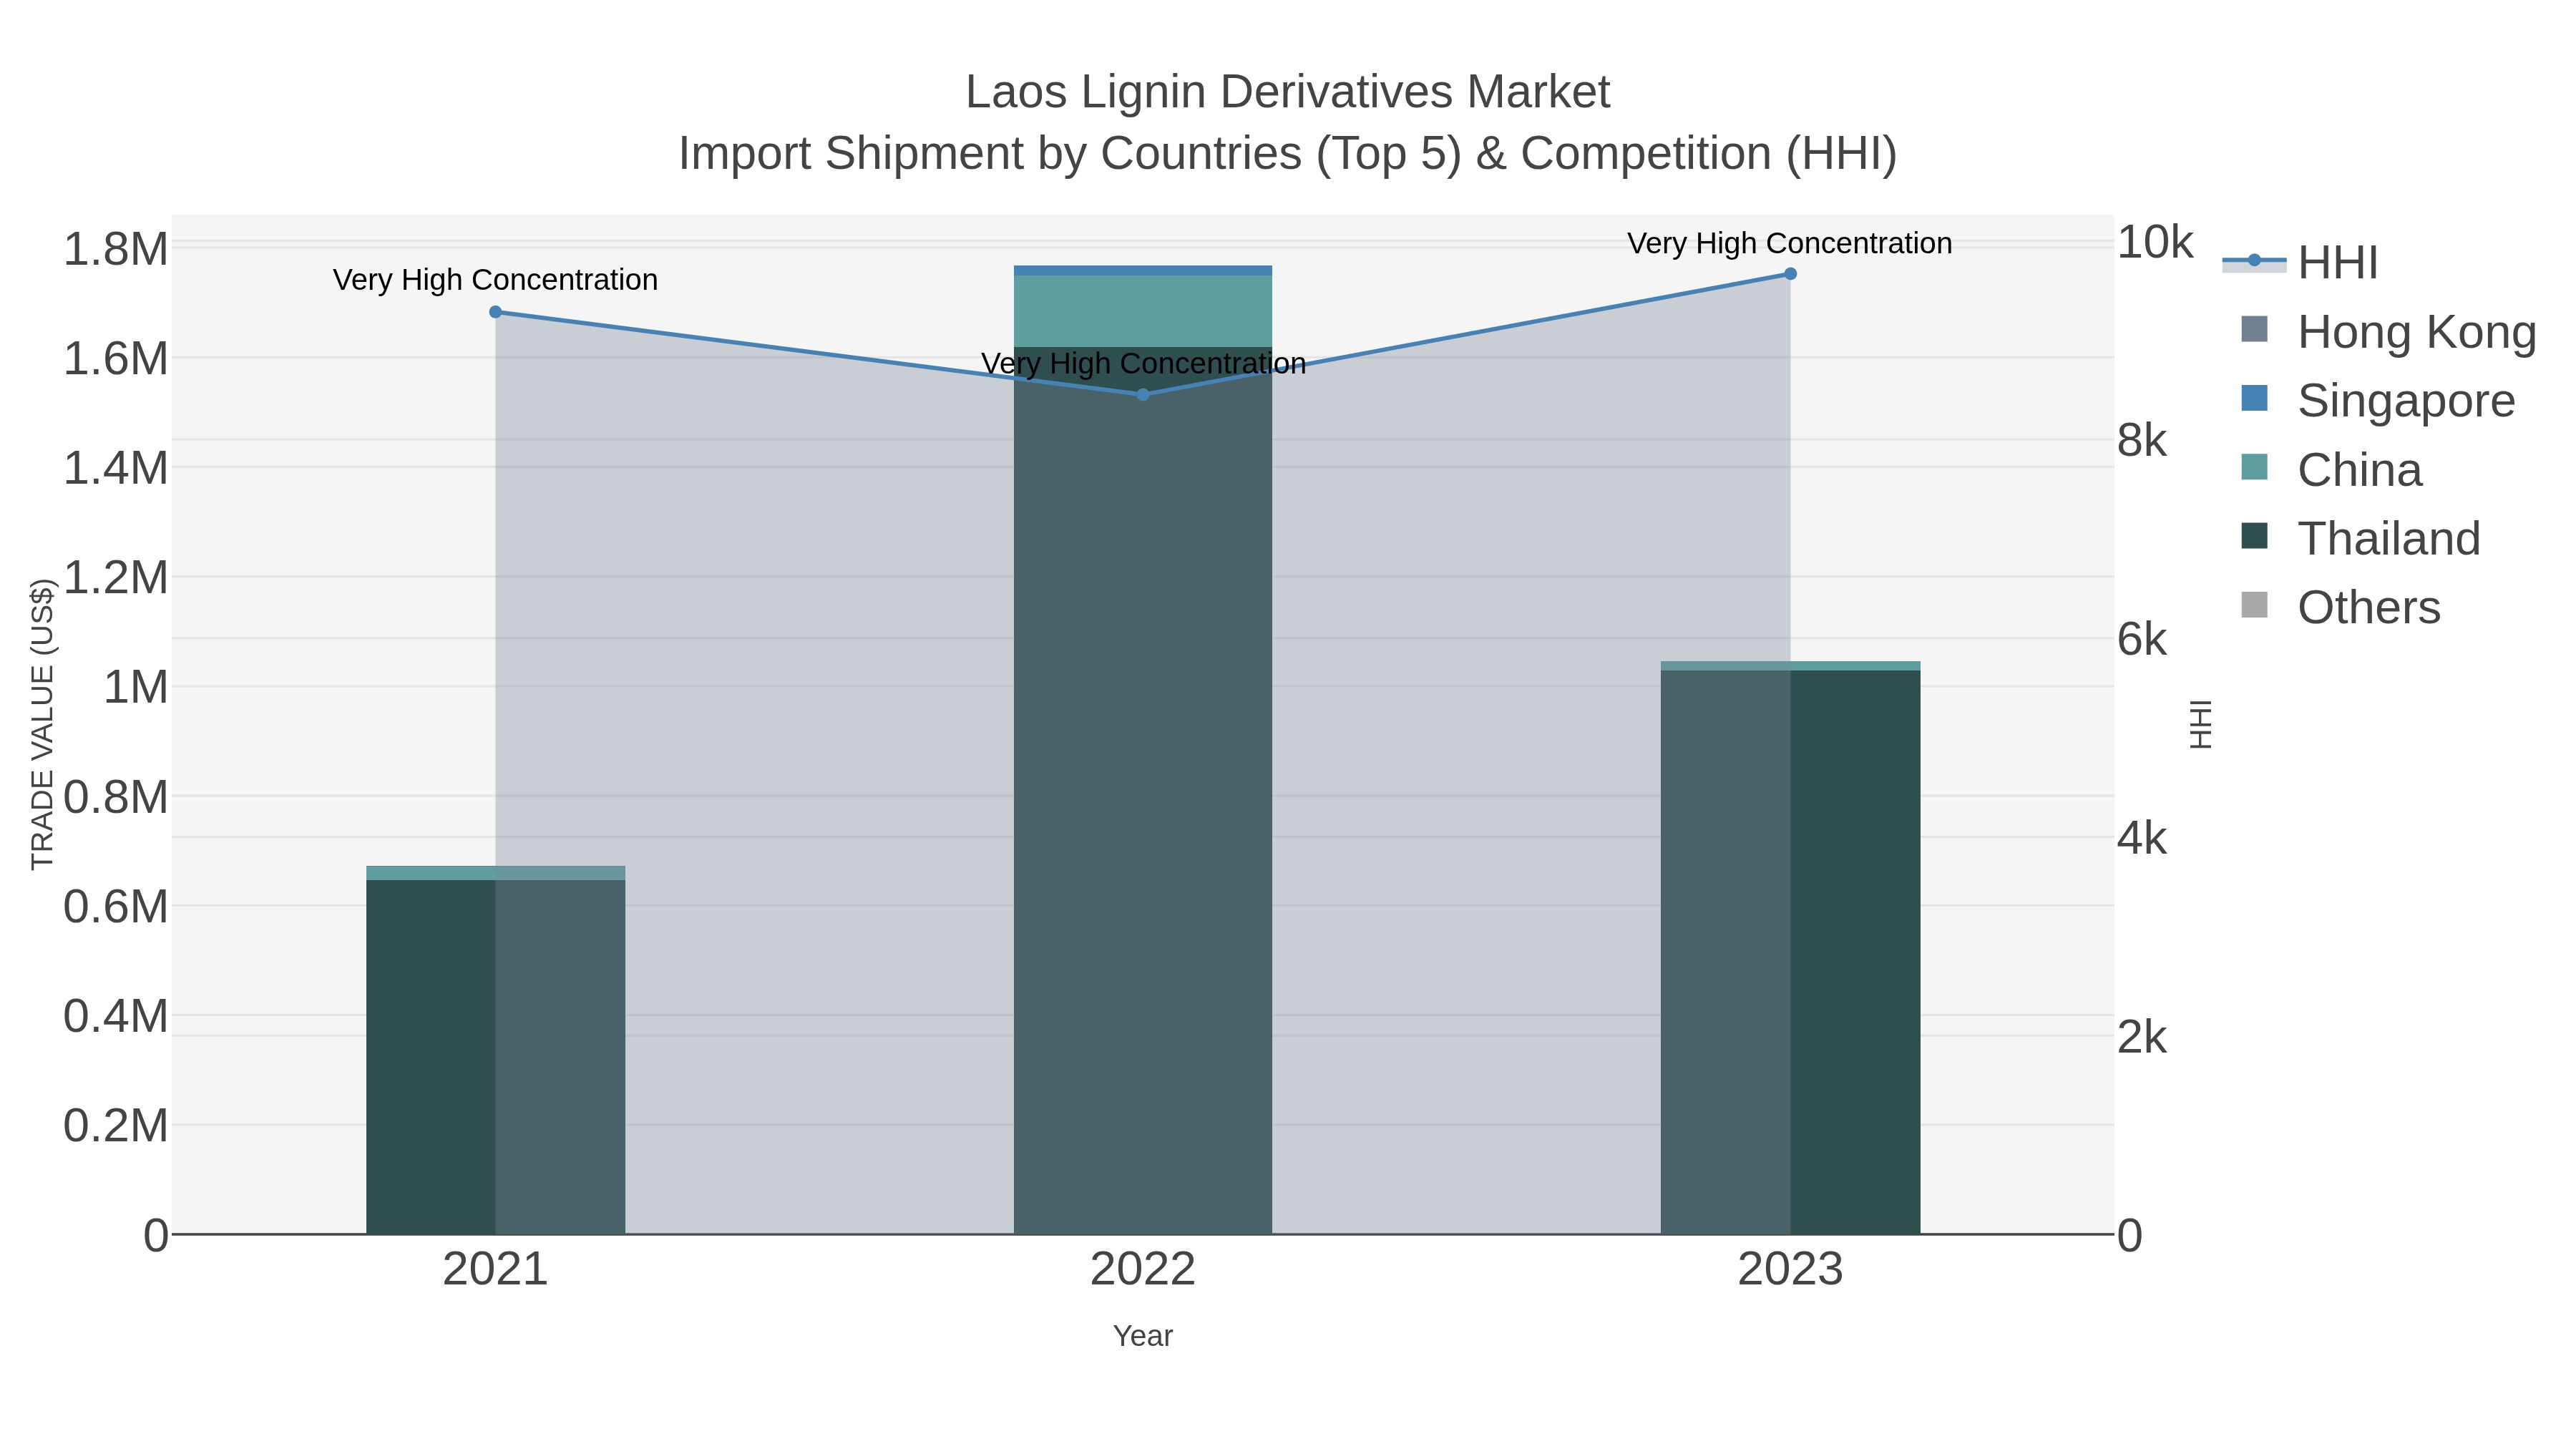Screen dimensions: 2576x1449
Task: Toggle the Hong Kong legend entry
Action: pyautogui.click(x=2388, y=331)
